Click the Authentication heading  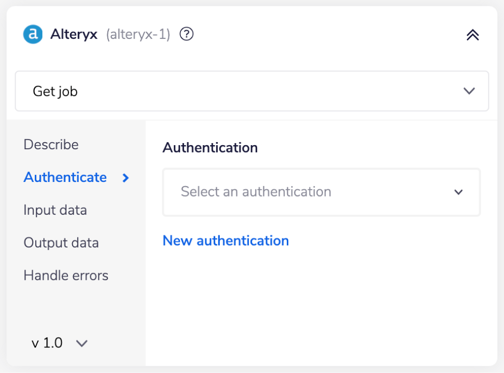(x=210, y=148)
